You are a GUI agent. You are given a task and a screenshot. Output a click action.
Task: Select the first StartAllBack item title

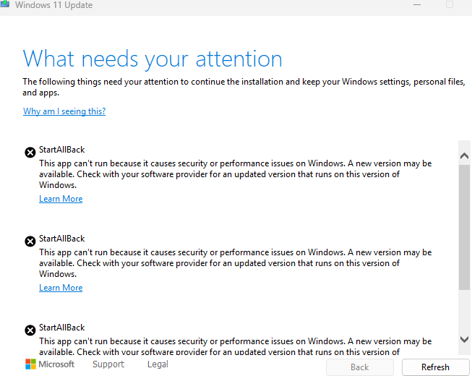click(x=62, y=150)
